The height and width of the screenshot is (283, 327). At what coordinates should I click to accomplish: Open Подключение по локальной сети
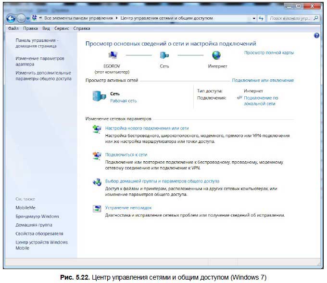[x=261, y=101]
